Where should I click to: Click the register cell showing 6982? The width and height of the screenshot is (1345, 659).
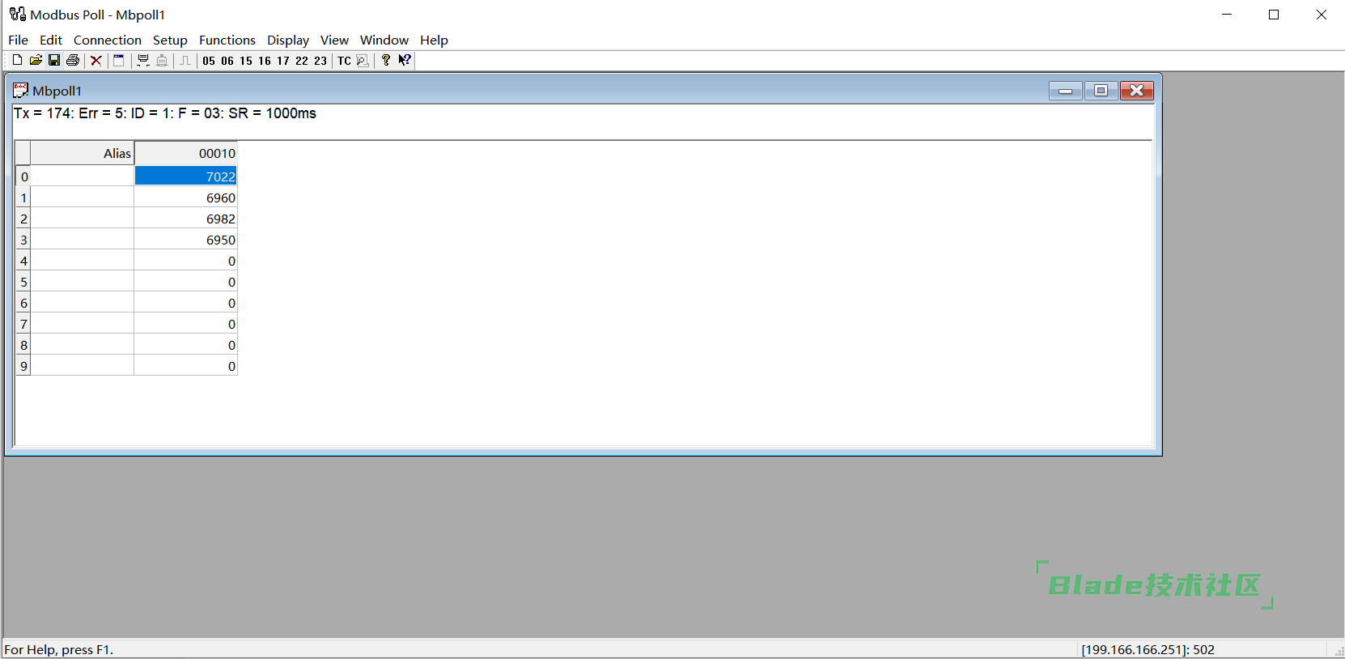185,219
